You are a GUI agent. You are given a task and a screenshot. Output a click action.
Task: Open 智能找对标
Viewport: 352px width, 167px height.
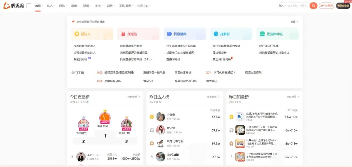click(x=81, y=59)
